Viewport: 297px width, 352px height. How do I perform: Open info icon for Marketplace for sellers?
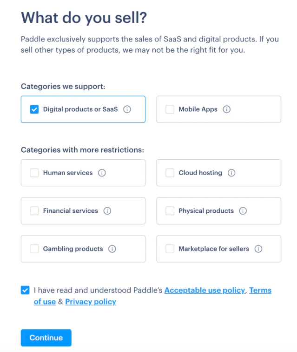point(258,249)
